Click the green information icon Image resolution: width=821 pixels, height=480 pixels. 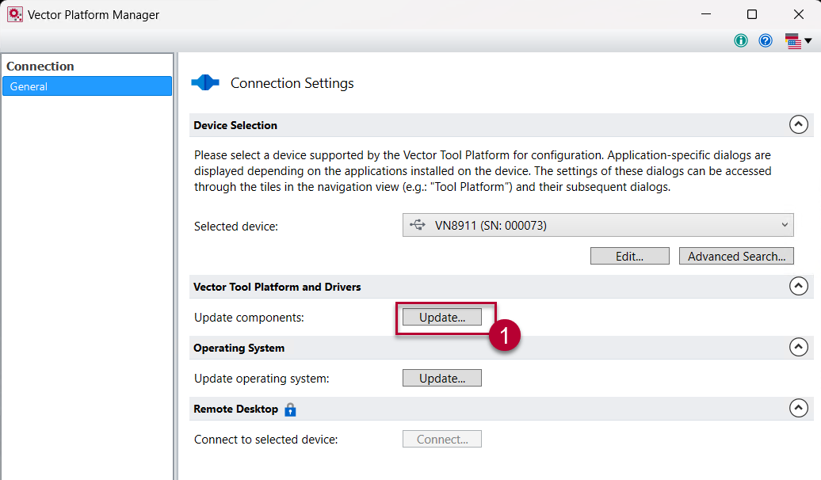tap(741, 40)
